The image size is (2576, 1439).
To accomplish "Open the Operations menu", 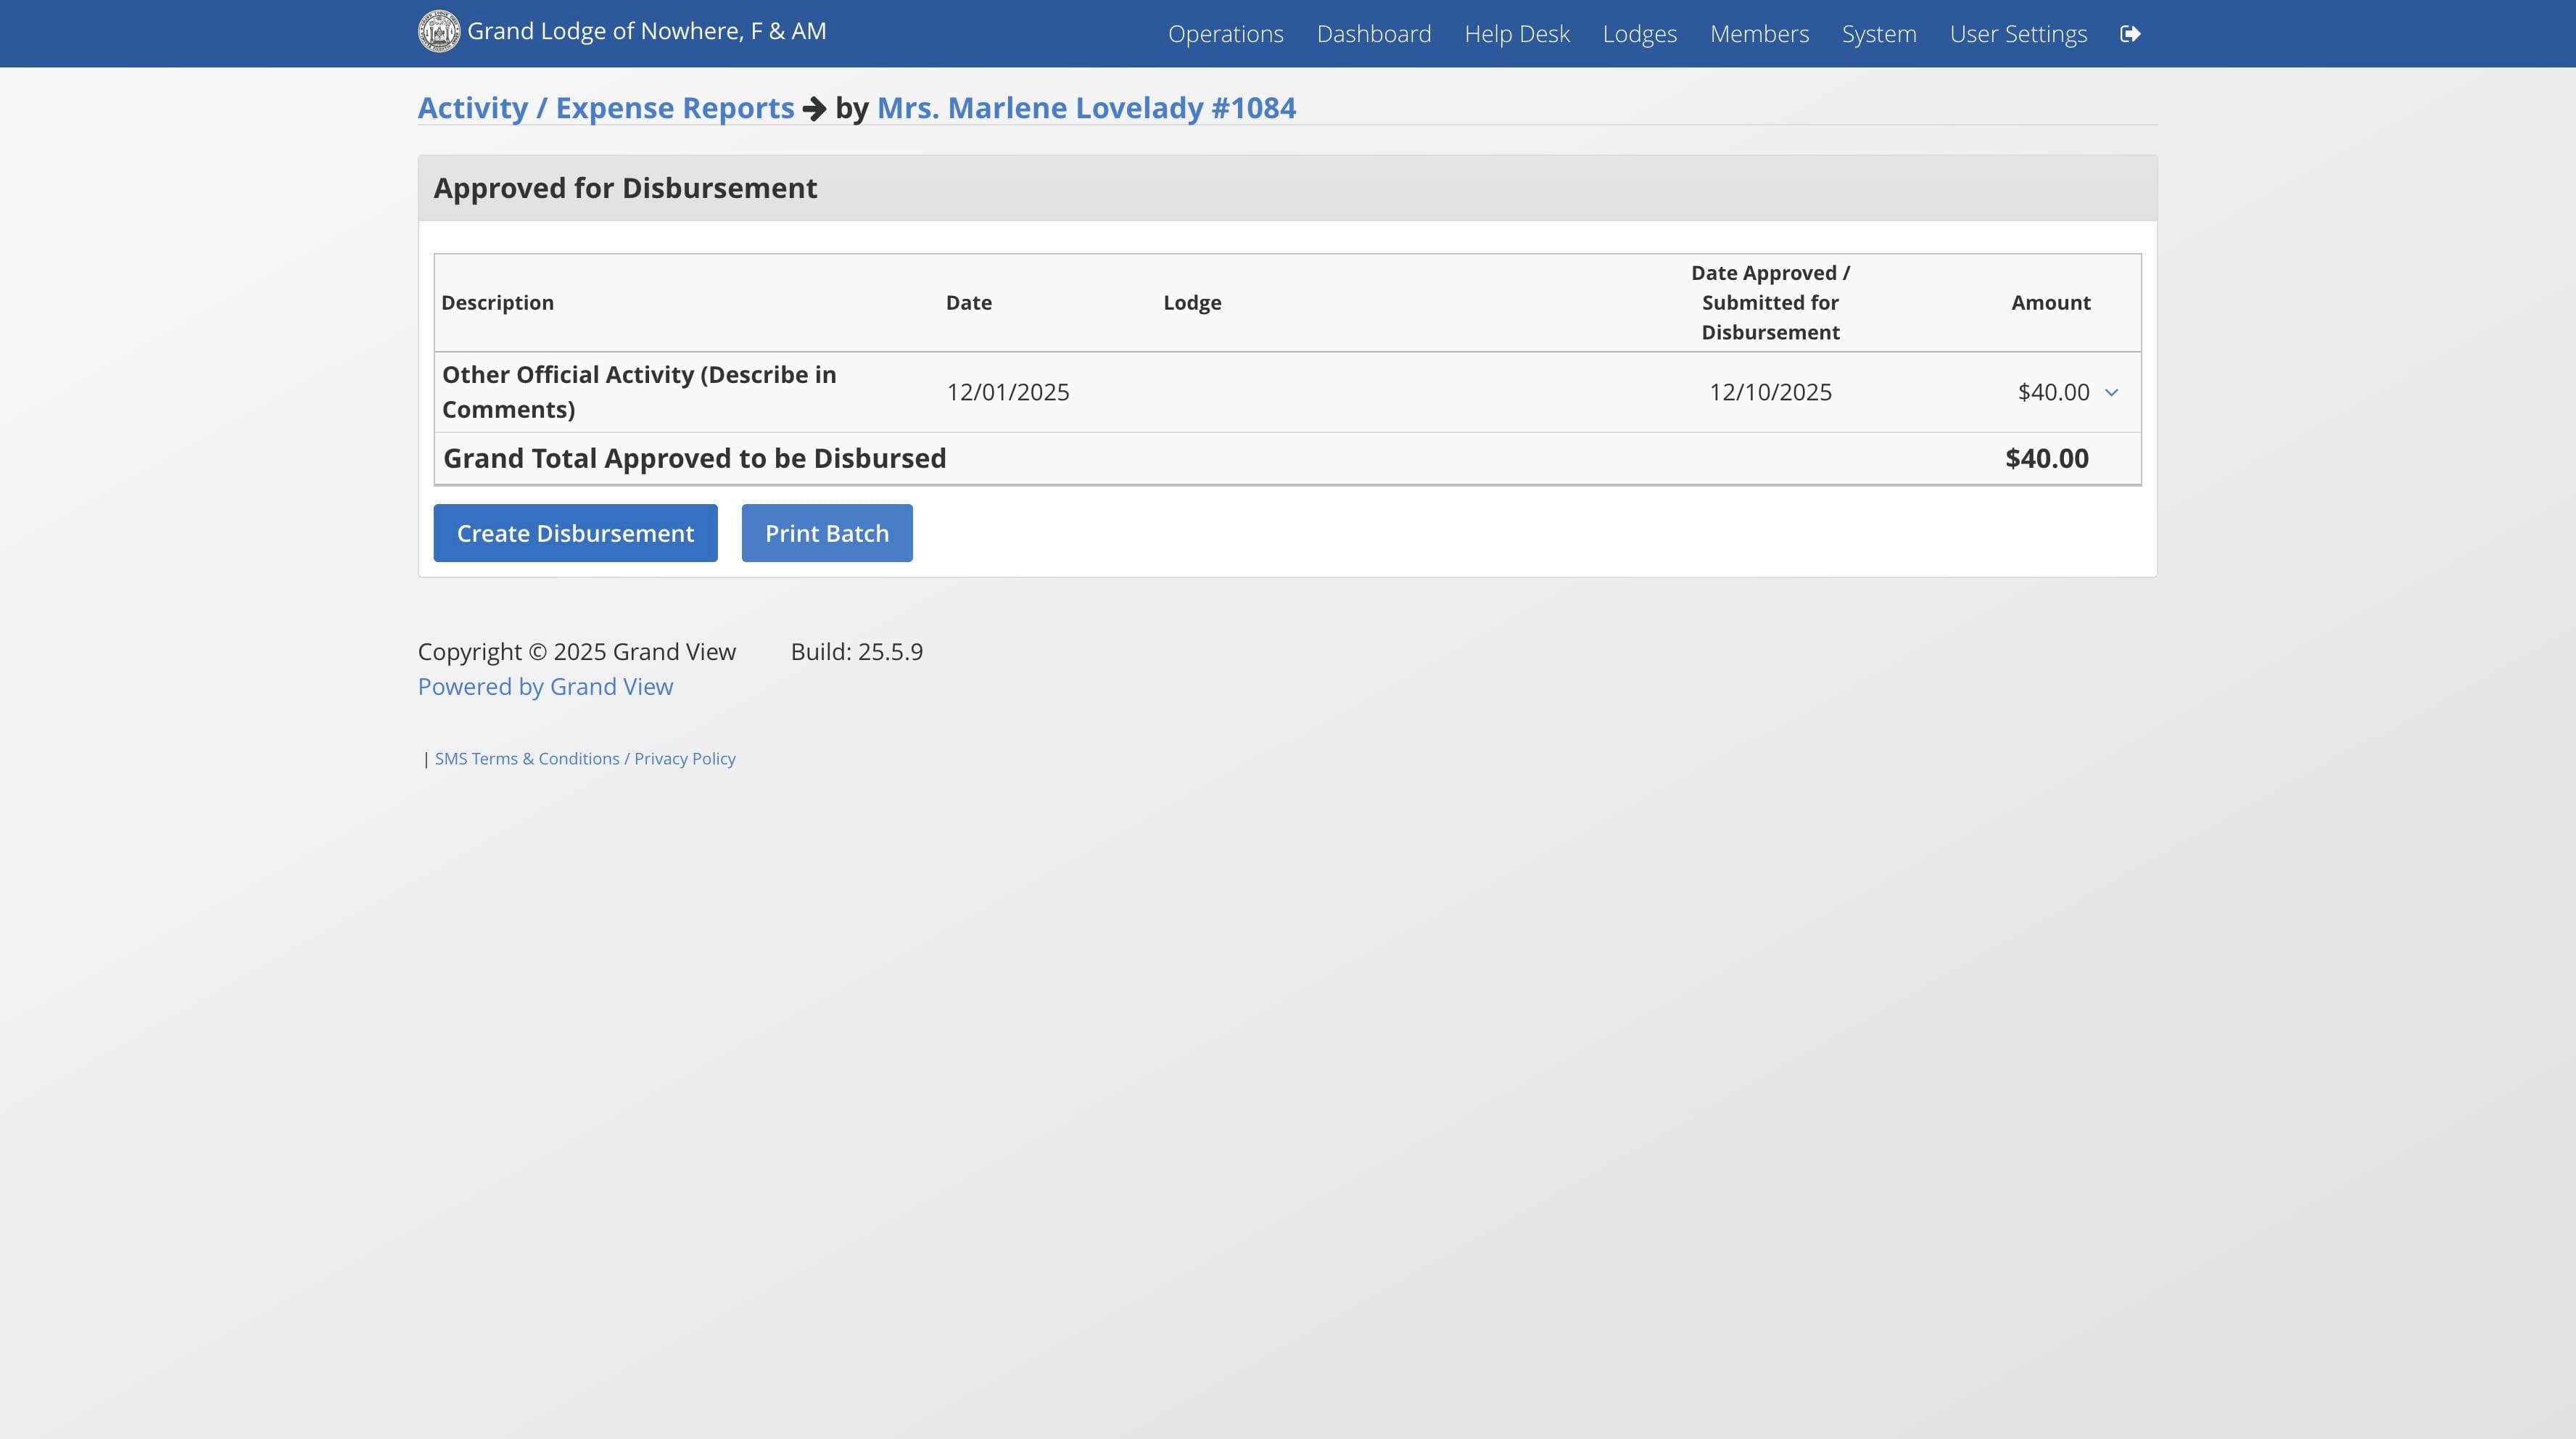I will [x=1225, y=34].
